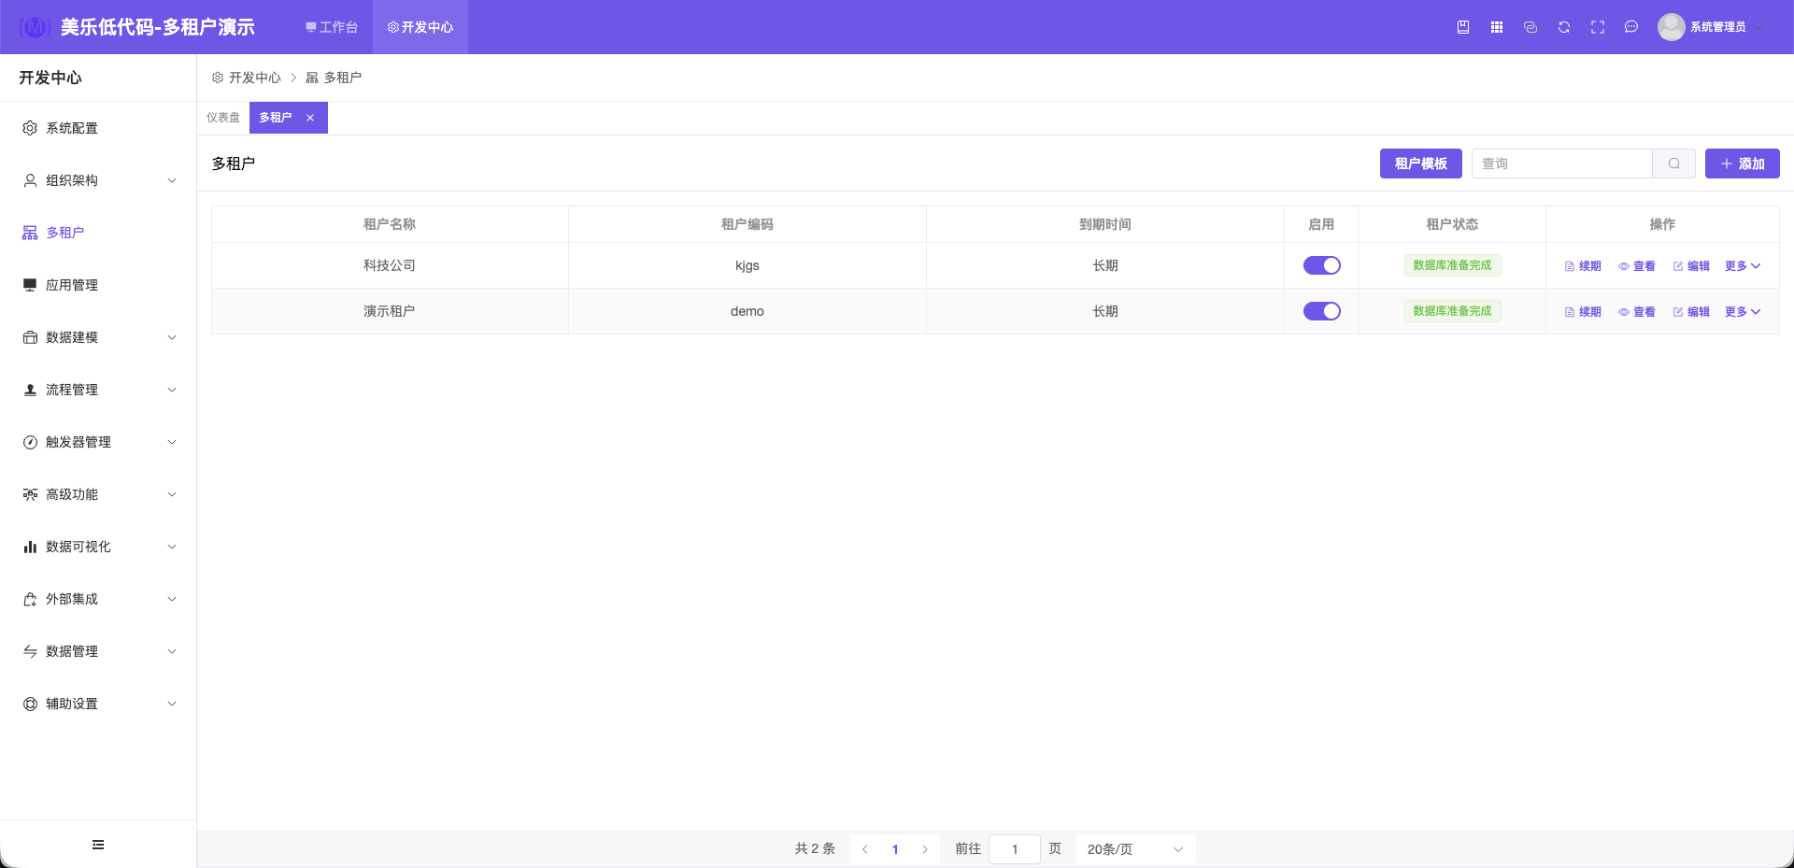The image size is (1794, 868).
Task: Expand 外部集成 menu
Action: click(98, 599)
